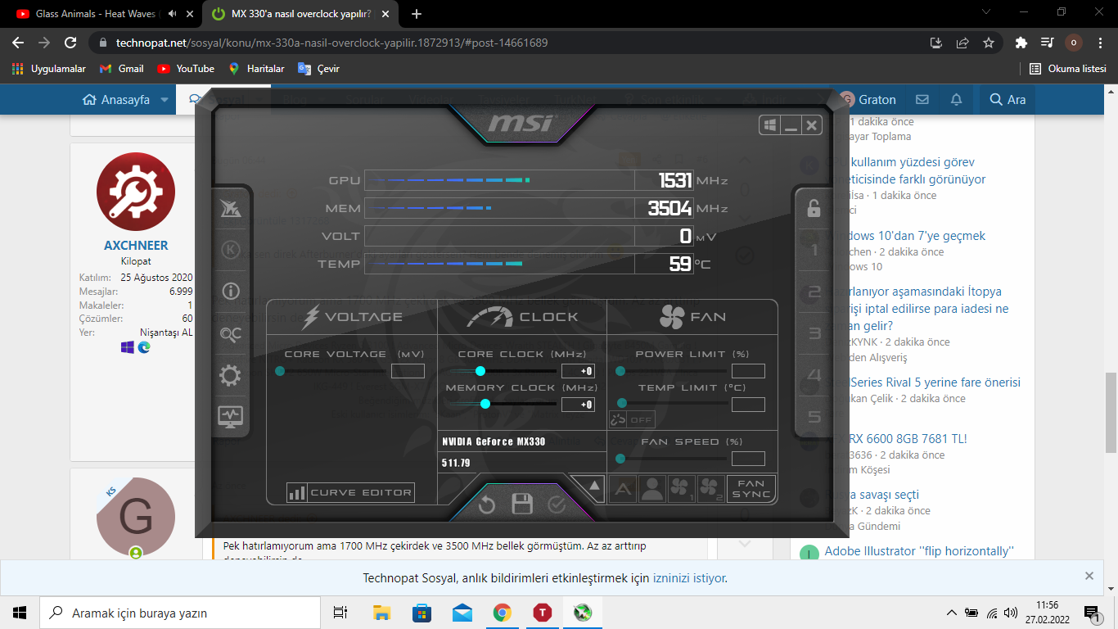
Task: Open Chrome tab search chevron
Action: click(x=985, y=12)
